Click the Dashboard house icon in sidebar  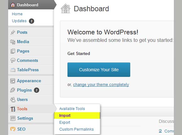pos(13,5)
